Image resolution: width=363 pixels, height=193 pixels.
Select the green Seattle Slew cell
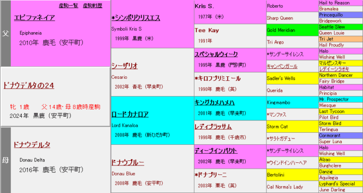coord(341,27)
